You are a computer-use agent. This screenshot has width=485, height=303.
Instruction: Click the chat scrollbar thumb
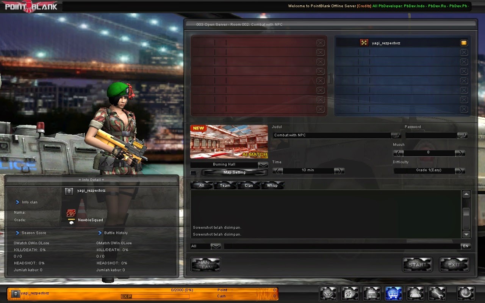[x=466, y=212]
